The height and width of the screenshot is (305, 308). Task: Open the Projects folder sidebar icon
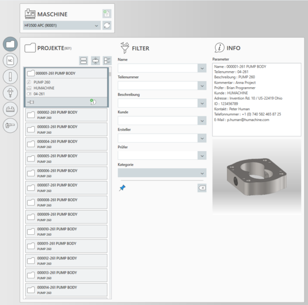coord(10,44)
